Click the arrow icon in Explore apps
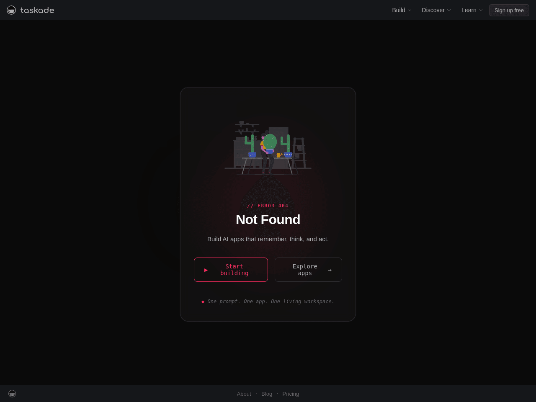The image size is (536, 402). (x=330, y=270)
